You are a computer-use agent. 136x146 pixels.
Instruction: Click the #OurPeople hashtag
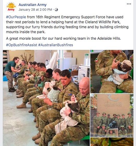[16, 17]
